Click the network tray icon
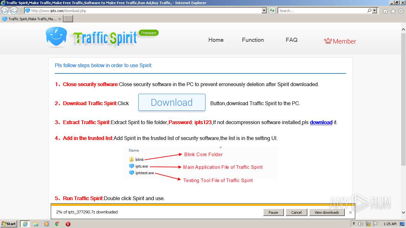Screen dimensions: 406x228 point(368,224)
